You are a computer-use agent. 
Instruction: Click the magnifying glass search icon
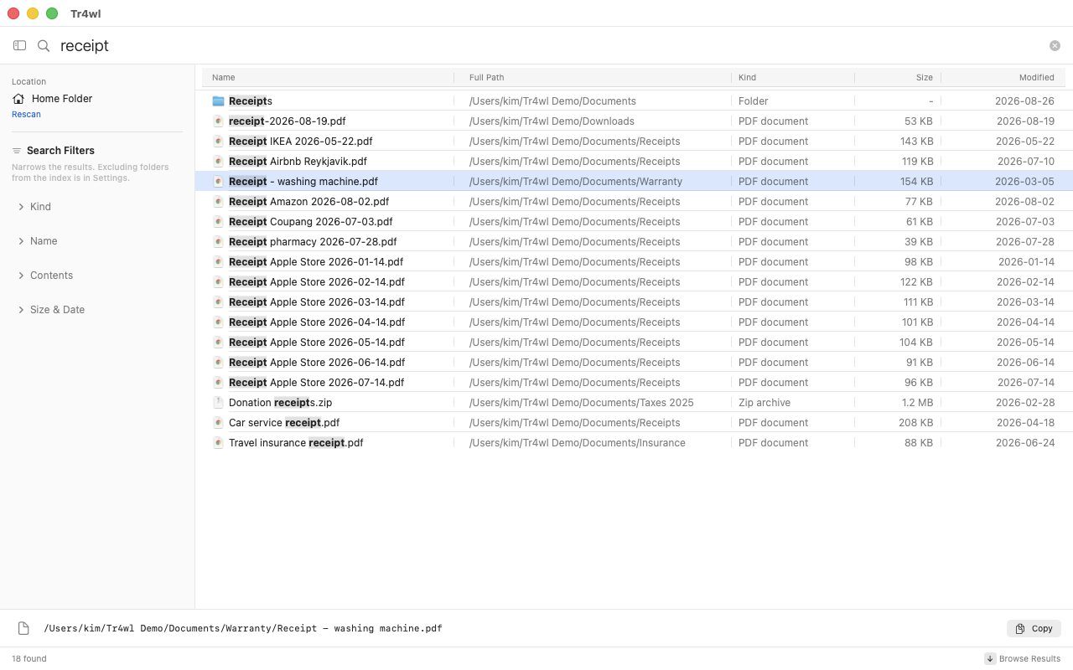(44, 46)
